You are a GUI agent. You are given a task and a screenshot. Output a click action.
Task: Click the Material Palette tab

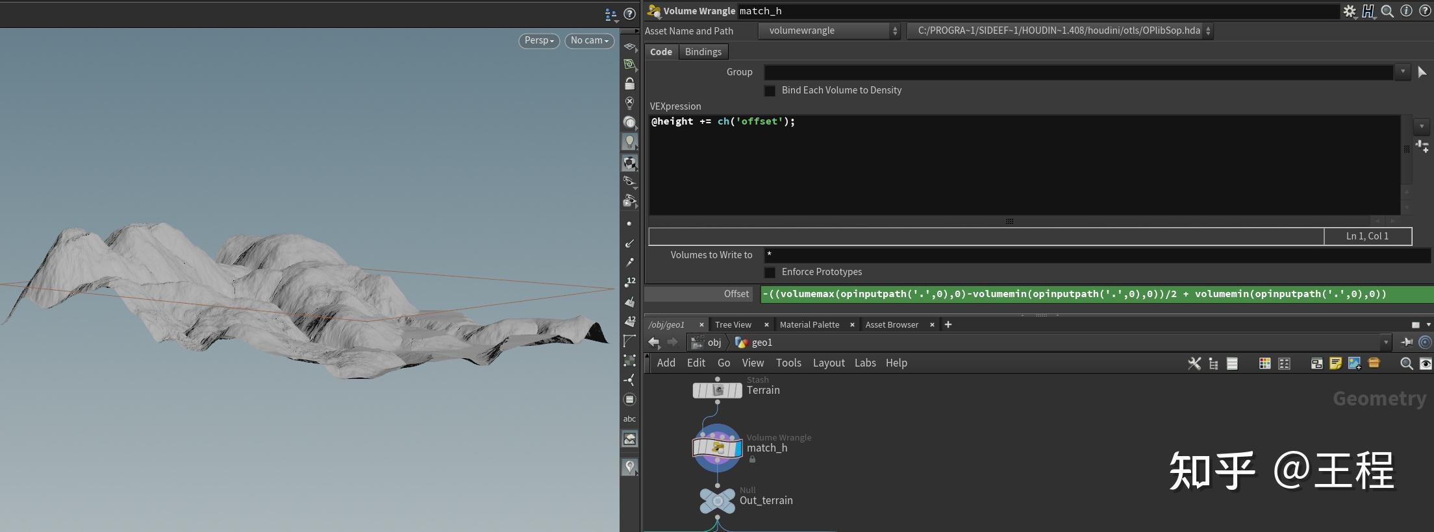(809, 324)
